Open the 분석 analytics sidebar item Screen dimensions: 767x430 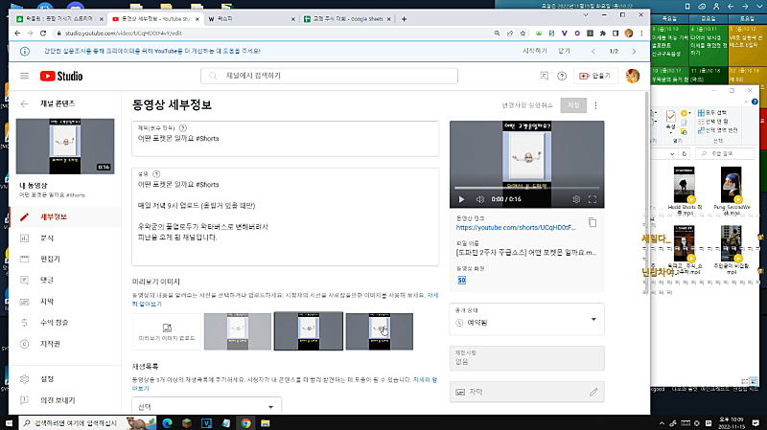point(46,238)
